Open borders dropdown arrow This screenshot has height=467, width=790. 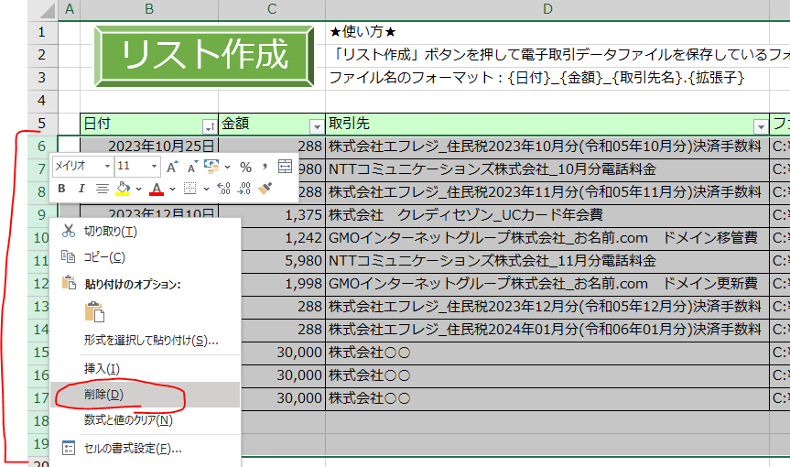[x=206, y=189]
